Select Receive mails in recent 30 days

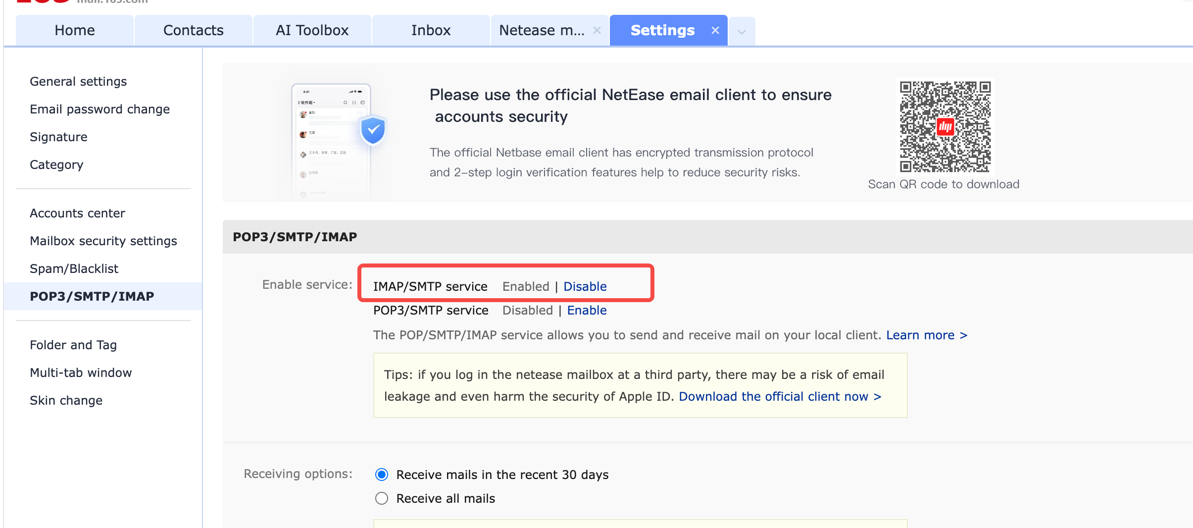(382, 475)
